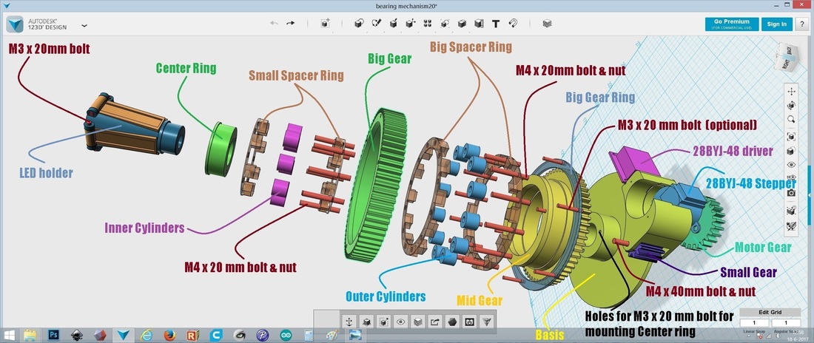Viewport: 814px width, 343px height.
Task: Toggle the Snap magnet tool
Action: point(513,24)
